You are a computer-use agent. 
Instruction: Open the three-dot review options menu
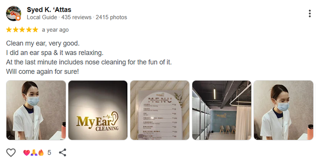pyautogui.click(x=310, y=13)
